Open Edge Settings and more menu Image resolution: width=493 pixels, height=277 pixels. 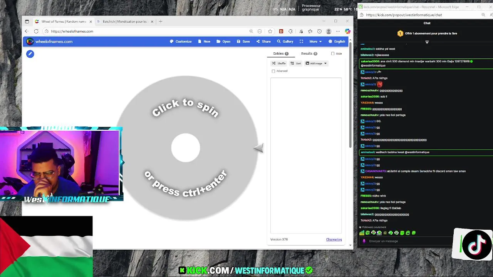(338, 31)
